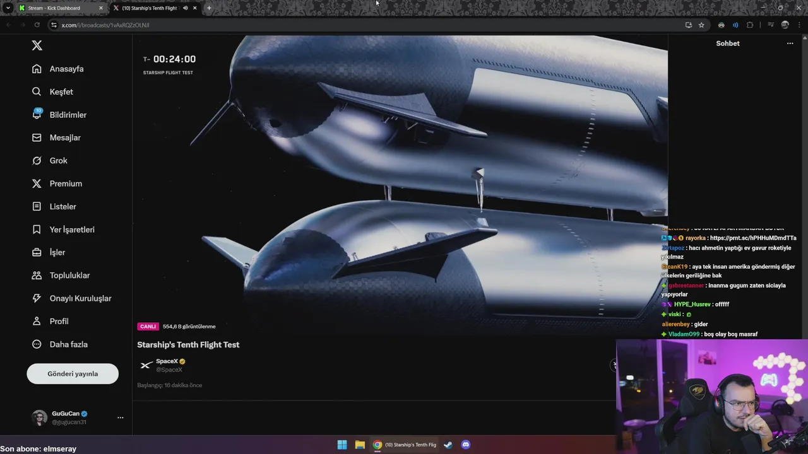
Task: Click the Profil person icon
Action: click(x=37, y=321)
